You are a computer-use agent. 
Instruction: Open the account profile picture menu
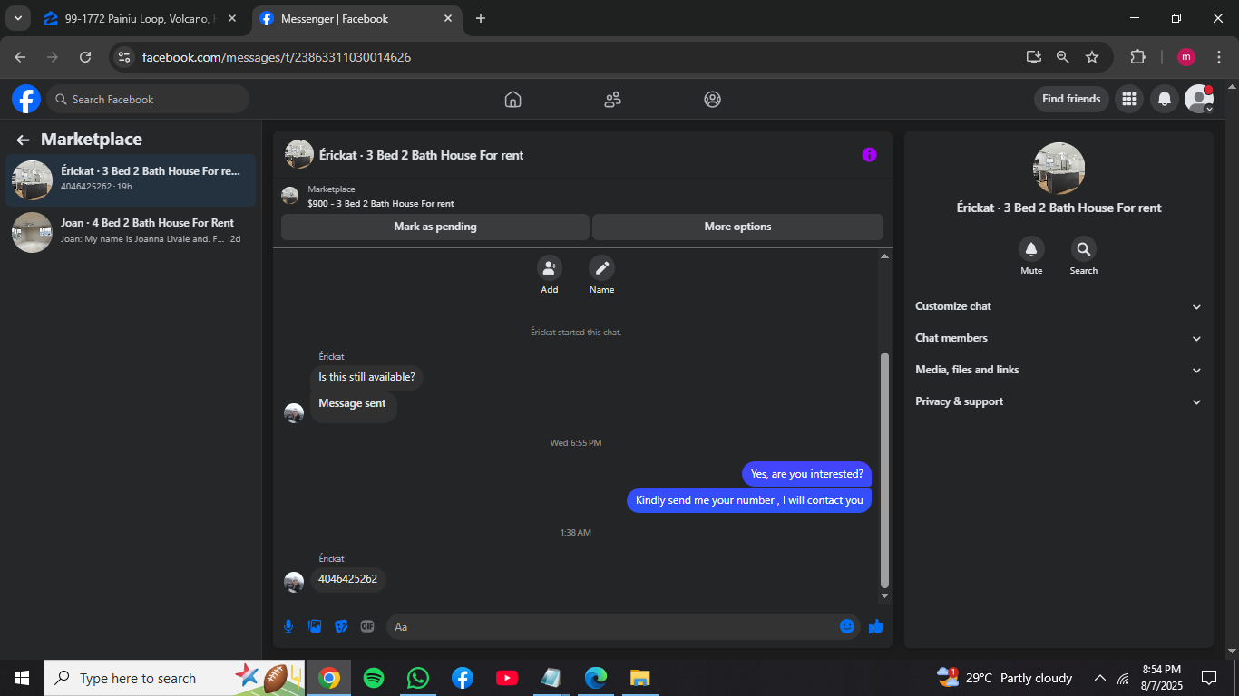1199,99
